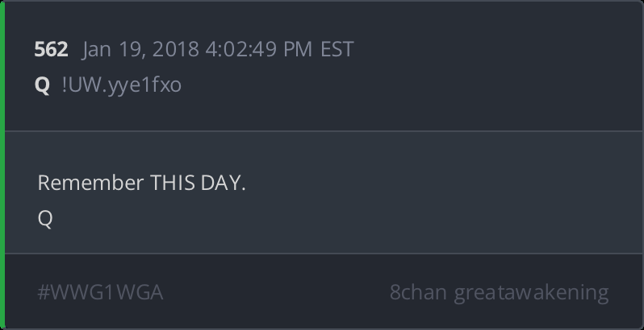Click the 4:02:49 PM time
The height and width of the screenshot is (330, 644).
pyautogui.click(x=258, y=49)
